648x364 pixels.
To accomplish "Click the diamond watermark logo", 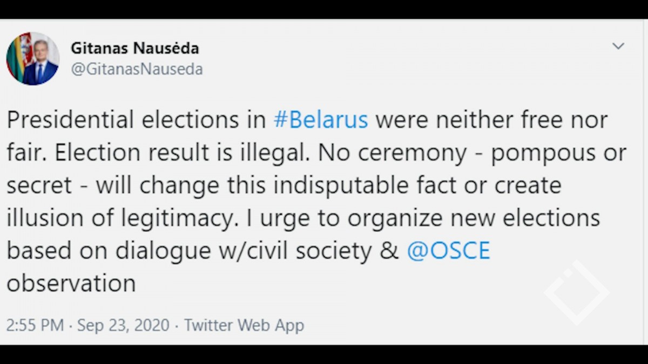I will [577, 292].
